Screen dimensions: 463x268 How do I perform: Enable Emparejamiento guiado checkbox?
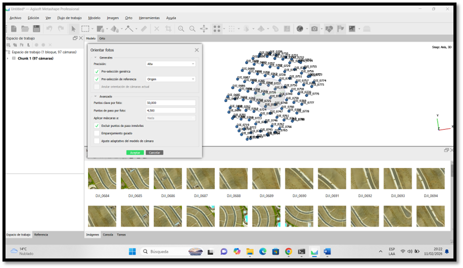coord(97,133)
